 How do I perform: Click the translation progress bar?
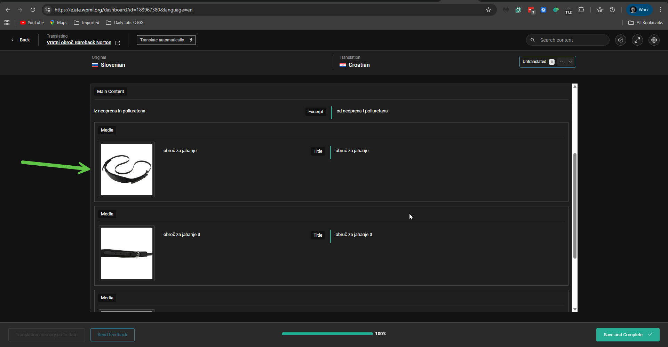327,334
